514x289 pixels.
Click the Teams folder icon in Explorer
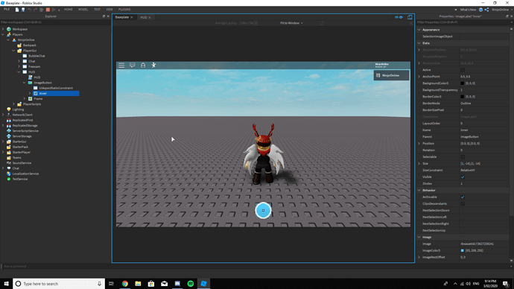coord(9,158)
